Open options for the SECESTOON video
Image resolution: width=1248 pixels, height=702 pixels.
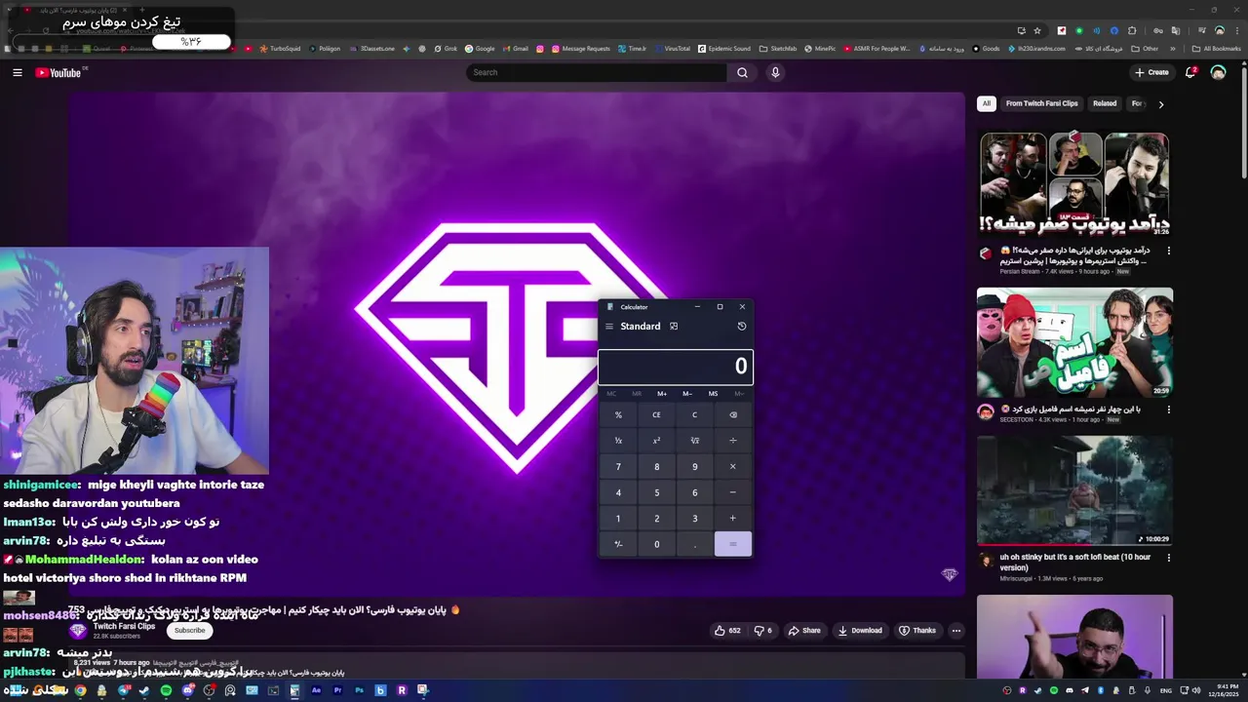[1168, 409]
